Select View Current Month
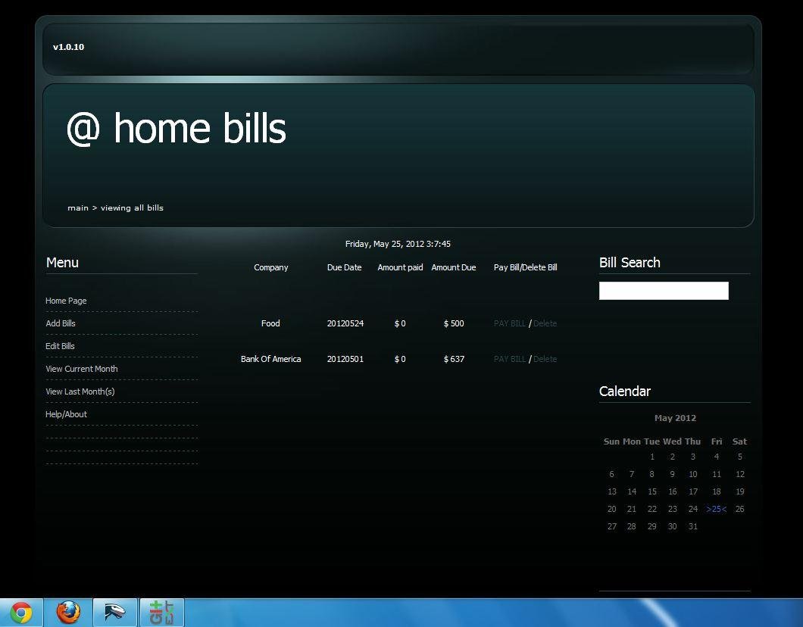The image size is (803, 627). [81, 369]
